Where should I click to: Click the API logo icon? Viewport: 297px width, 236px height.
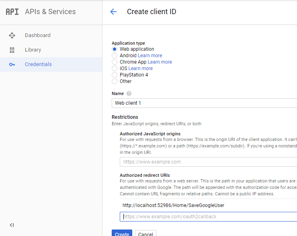[x=12, y=12]
